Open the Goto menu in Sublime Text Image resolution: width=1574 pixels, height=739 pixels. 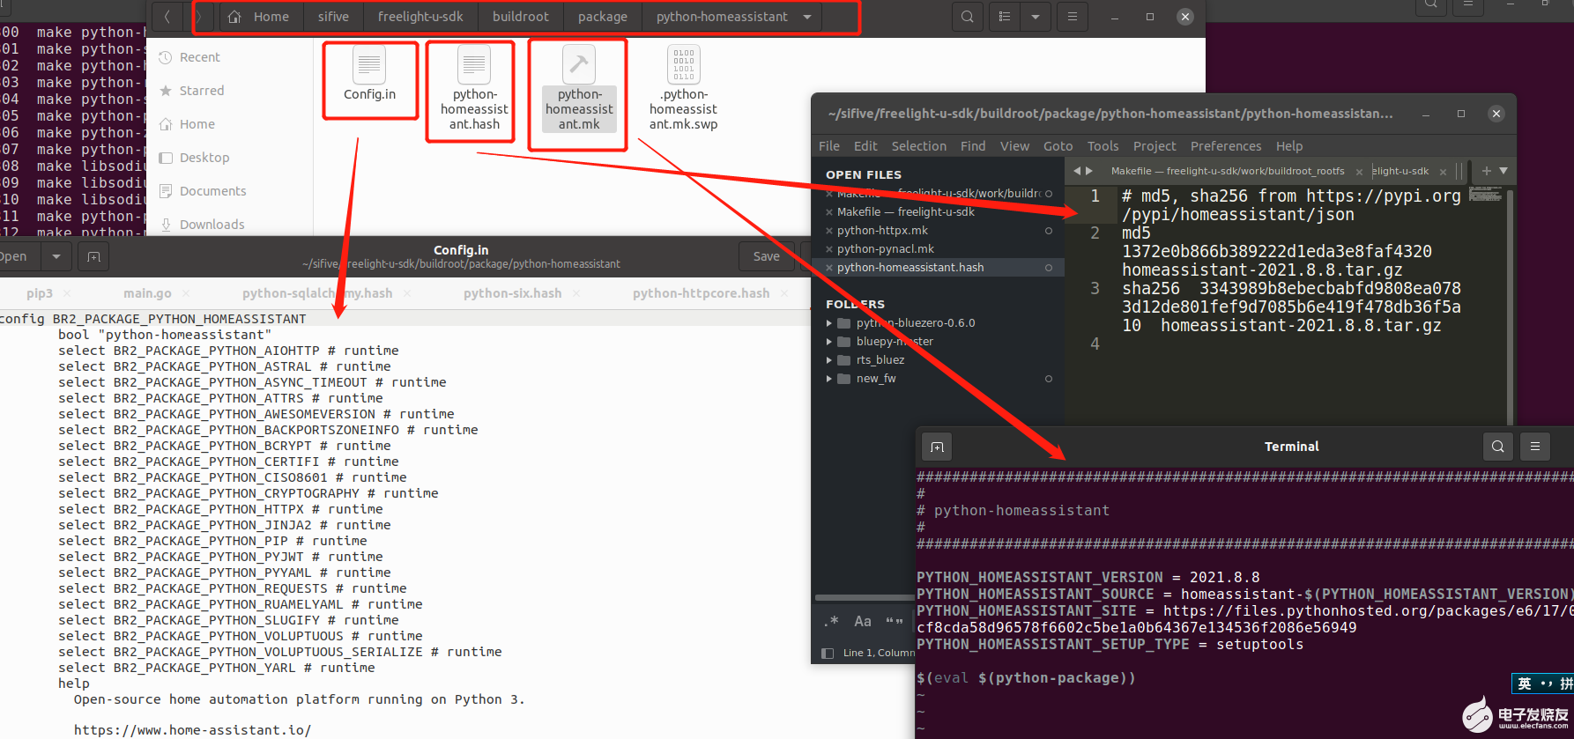(x=1058, y=146)
